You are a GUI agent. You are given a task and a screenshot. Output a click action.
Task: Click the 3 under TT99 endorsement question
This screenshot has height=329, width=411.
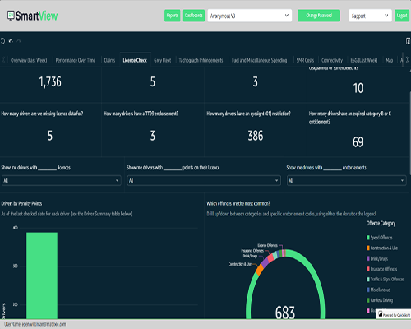[153, 136]
